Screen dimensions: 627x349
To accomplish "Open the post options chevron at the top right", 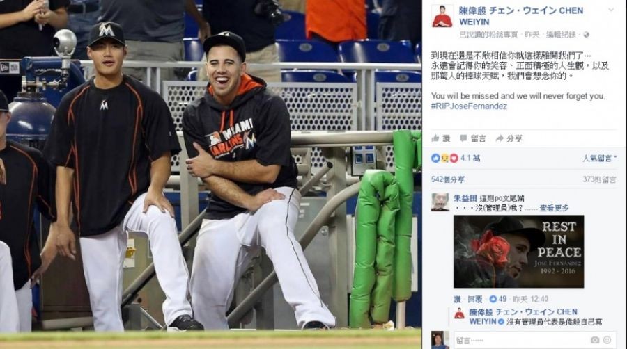I will [611, 10].
